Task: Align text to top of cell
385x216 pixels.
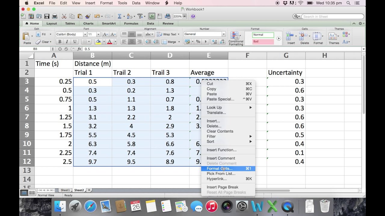Action: pyautogui.click(x=124, y=34)
